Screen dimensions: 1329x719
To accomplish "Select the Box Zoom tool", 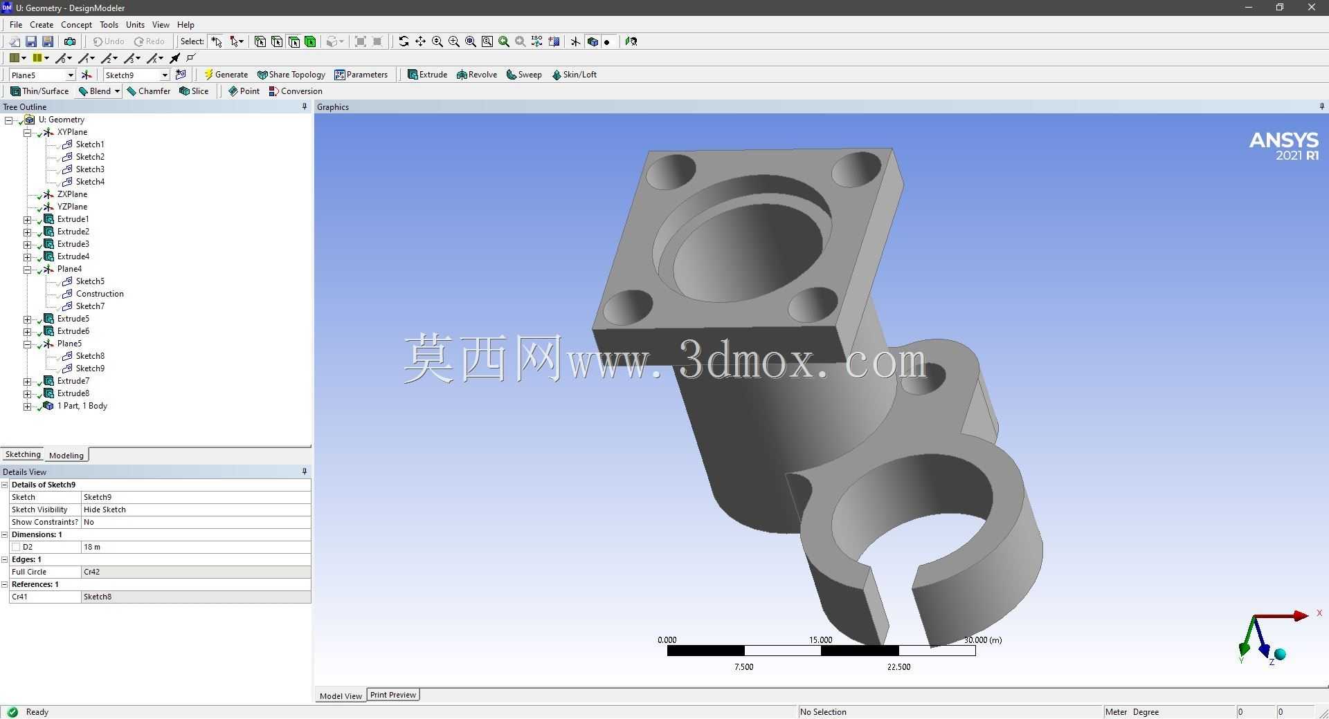I will tap(454, 41).
